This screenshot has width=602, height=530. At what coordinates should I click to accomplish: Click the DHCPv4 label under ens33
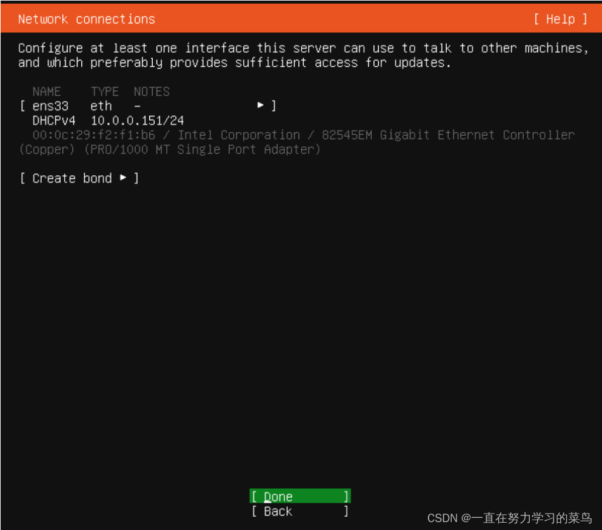(x=54, y=121)
